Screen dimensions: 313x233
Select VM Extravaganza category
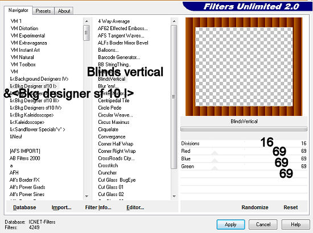(29, 43)
